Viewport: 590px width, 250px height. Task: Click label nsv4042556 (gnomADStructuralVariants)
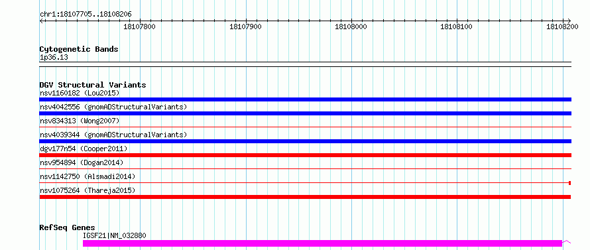(x=113, y=107)
